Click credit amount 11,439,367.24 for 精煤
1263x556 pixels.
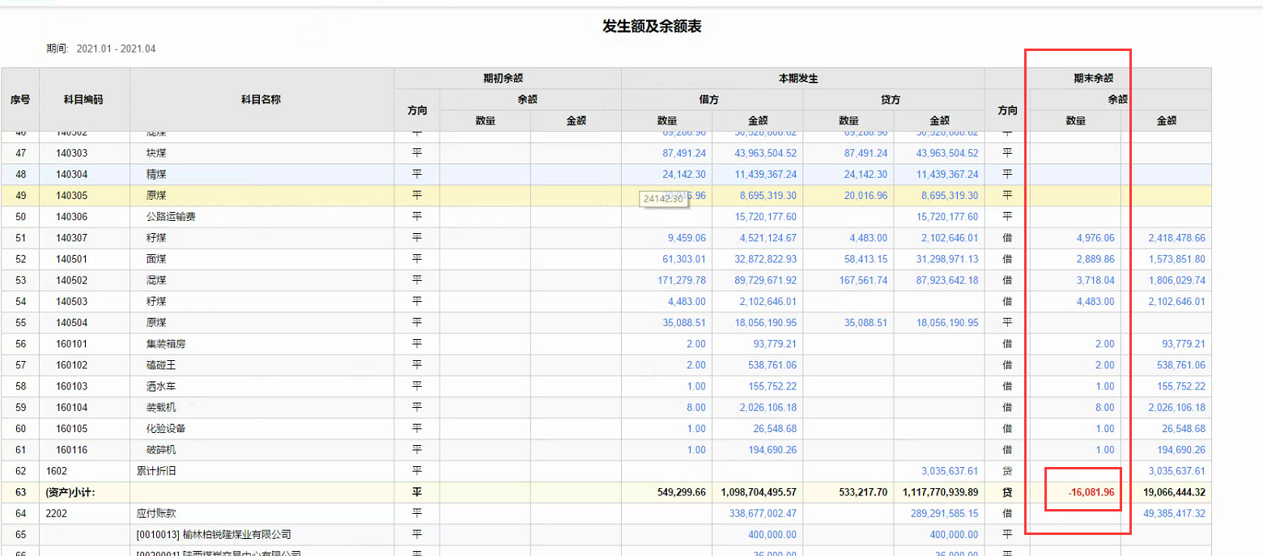tap(947, 175)
